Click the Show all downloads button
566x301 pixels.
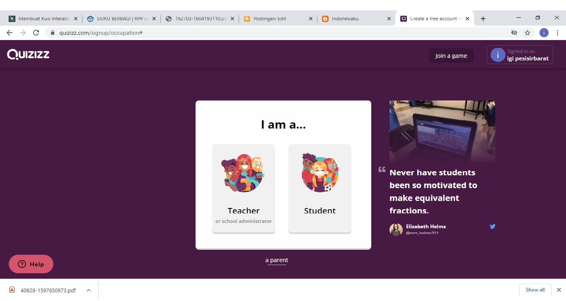pyautogui.click(x=535, y=289)
